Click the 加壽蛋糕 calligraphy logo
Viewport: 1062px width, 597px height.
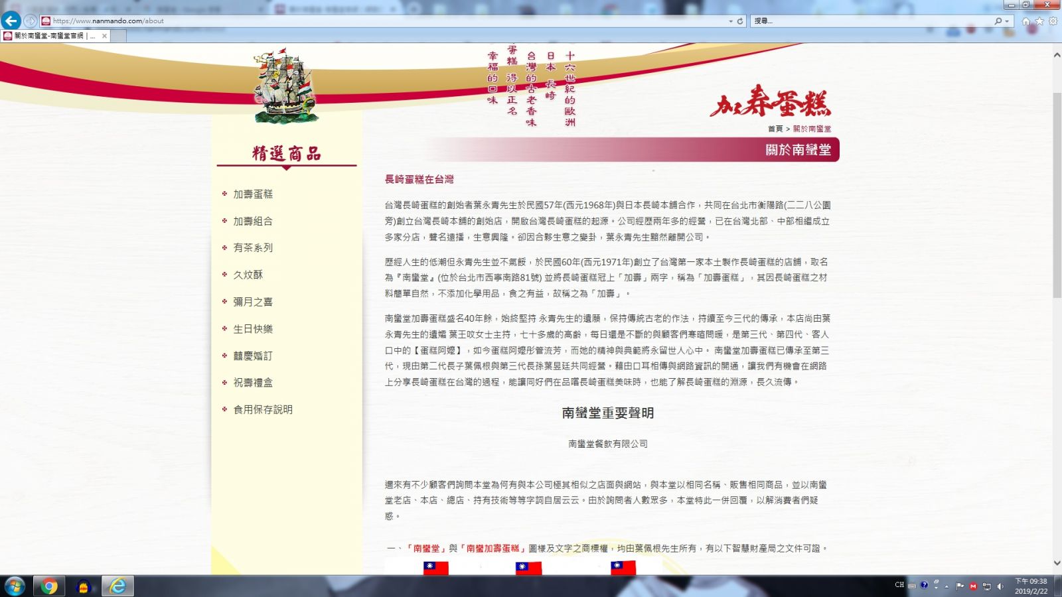coord(770,101)
